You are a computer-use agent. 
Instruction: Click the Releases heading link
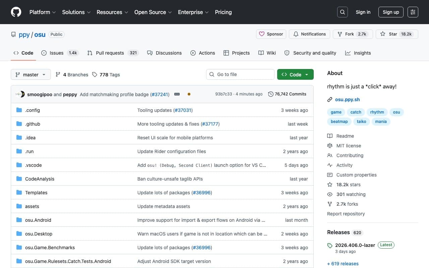338,232
